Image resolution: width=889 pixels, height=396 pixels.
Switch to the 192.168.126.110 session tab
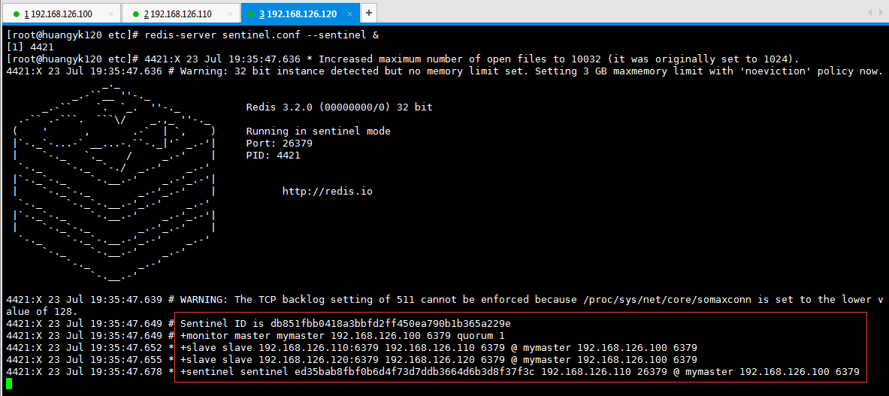pyautogui.click(x=180, y=13)
